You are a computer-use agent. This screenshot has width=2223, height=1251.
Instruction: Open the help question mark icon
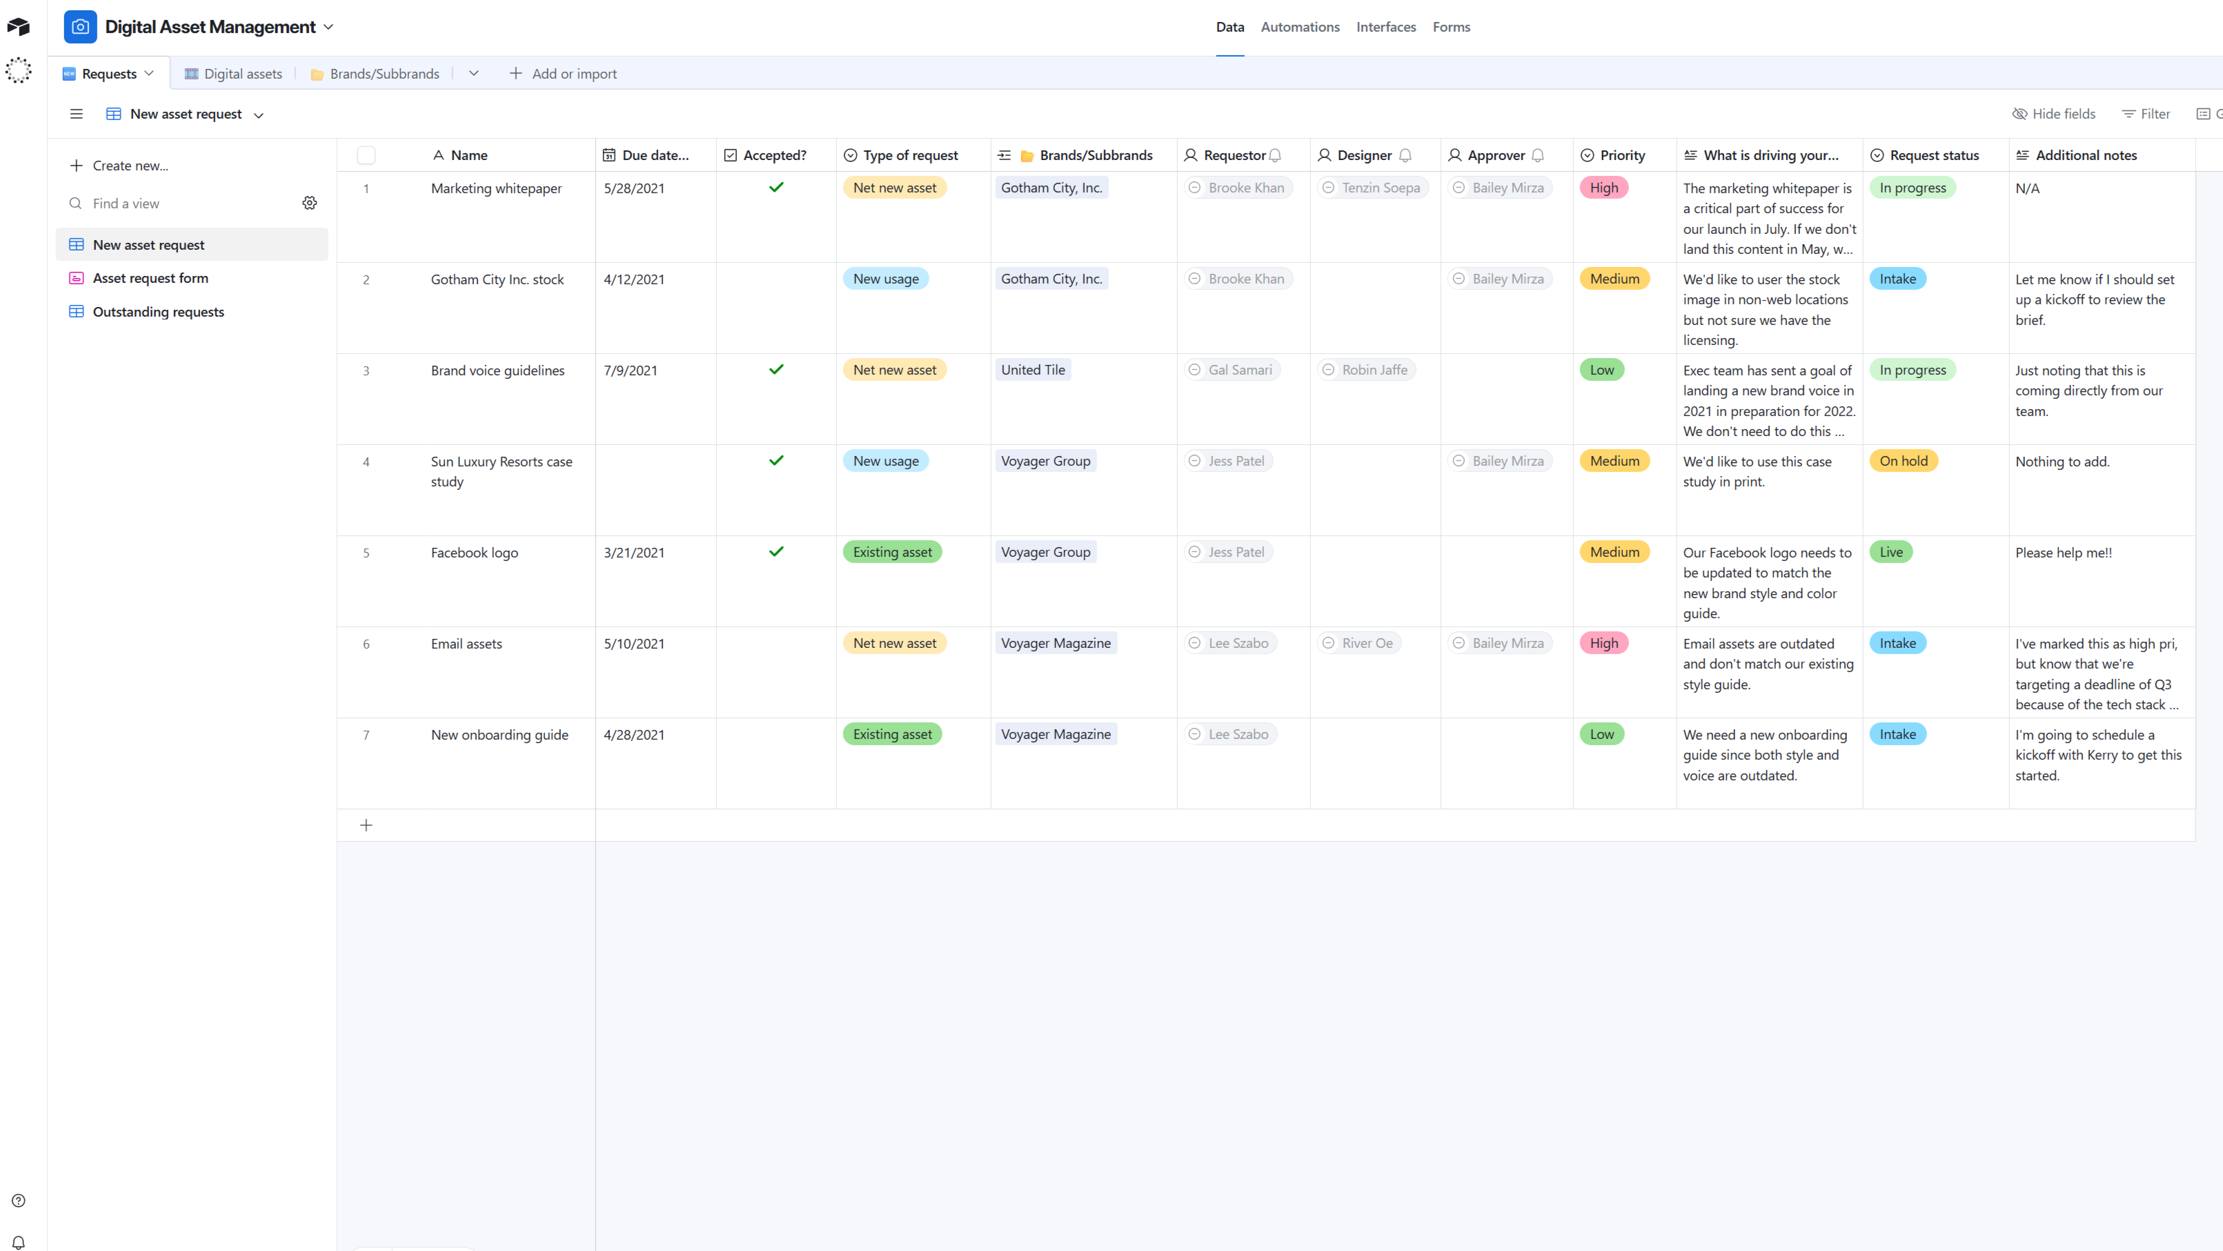(x=18, y=1200)
